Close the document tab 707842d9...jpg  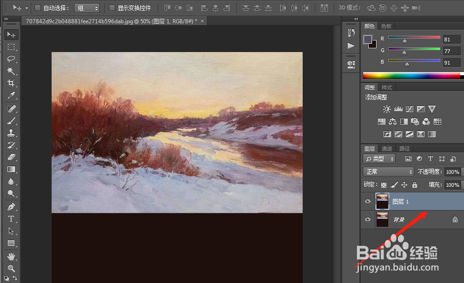tap(202, 21)
